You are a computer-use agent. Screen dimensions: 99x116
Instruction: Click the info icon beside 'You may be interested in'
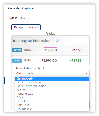coord(57,40)
